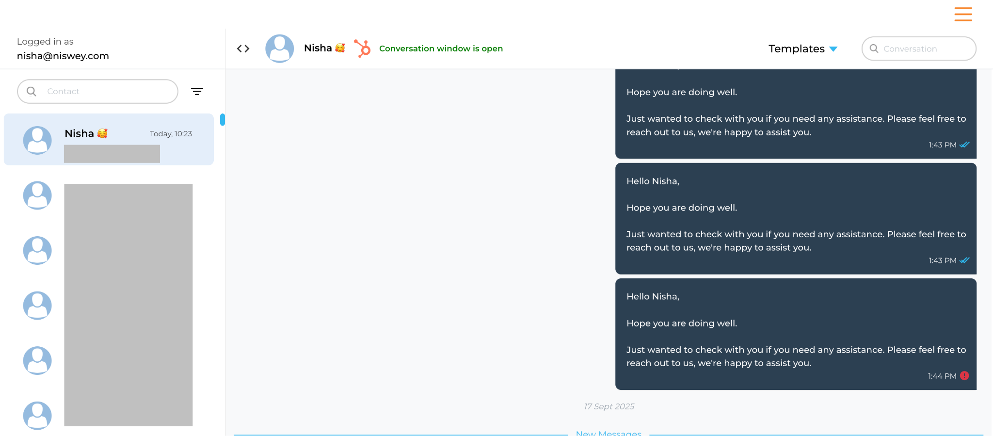Image resolution: width=993 pixels, height=436 pixels.
Task: Click 'Conversation window is open' status text
Action: coord(441,48)
